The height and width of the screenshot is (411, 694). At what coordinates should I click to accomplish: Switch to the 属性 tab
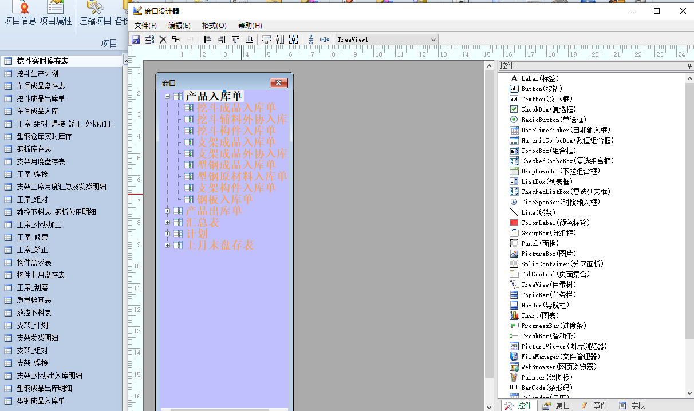555,405
